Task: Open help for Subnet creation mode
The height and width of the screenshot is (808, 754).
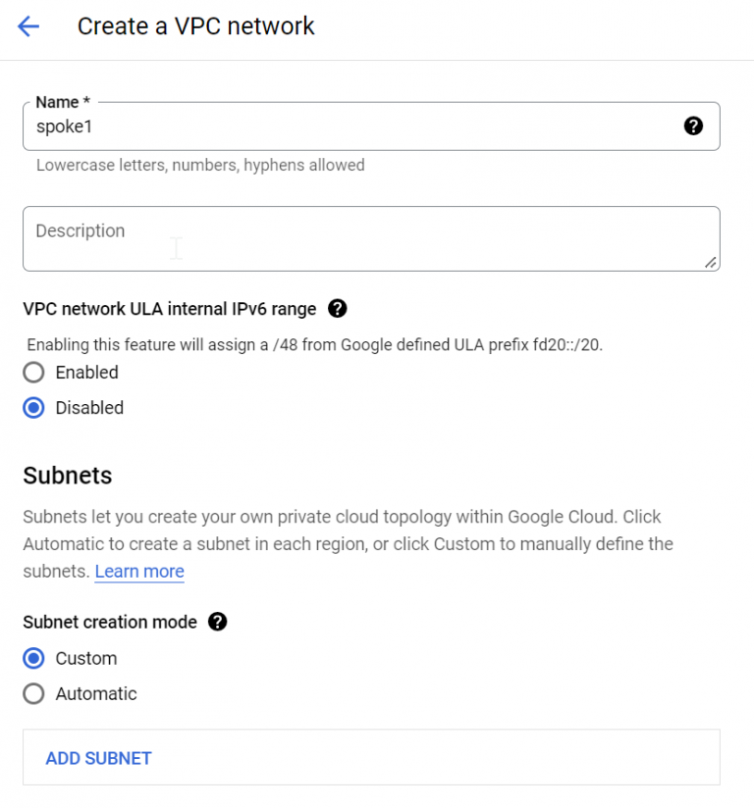Action: (217, 622)
